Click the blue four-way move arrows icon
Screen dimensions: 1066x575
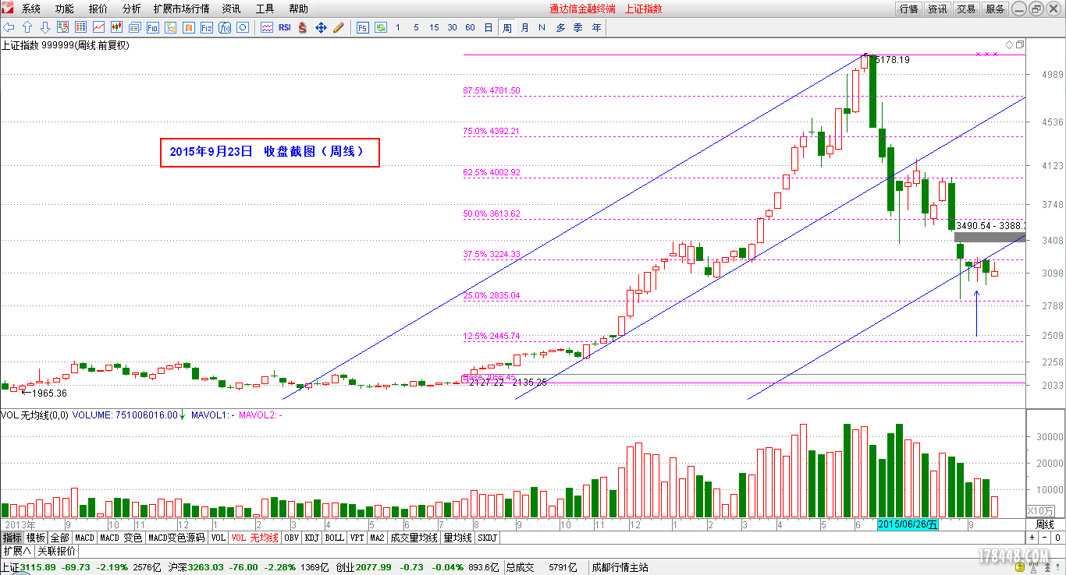point(321,27)
